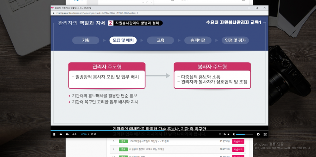This screenshot has height=157, width=316.
Task: Open the 1.0x playback speed dropdown
Action: coord(225,134)
